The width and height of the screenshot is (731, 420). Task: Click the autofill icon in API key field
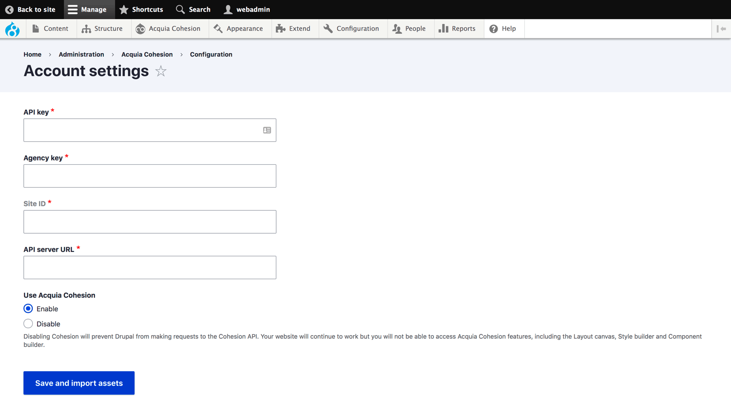[x=267, y=130]
